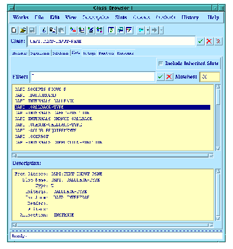Switch to the Subclasses tab

[x=60, y=53]
